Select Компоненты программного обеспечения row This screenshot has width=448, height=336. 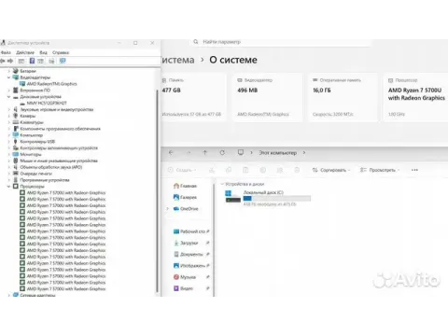pyautogui.click(x=57, y=129)
